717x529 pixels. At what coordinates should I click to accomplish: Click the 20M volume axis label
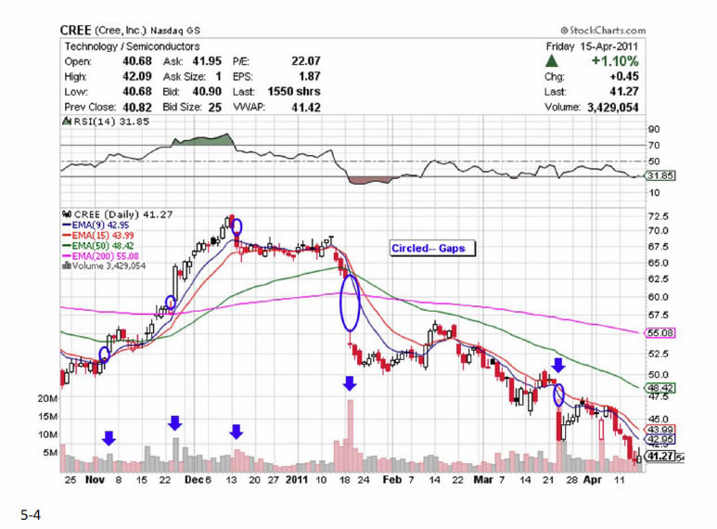pos(47,398)
